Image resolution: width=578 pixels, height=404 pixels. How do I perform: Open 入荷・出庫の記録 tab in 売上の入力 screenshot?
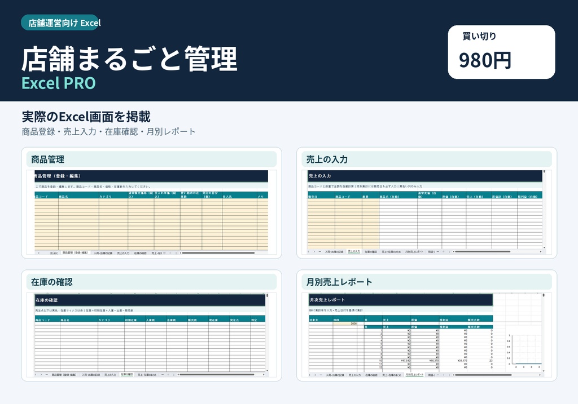tap(334, 252)
